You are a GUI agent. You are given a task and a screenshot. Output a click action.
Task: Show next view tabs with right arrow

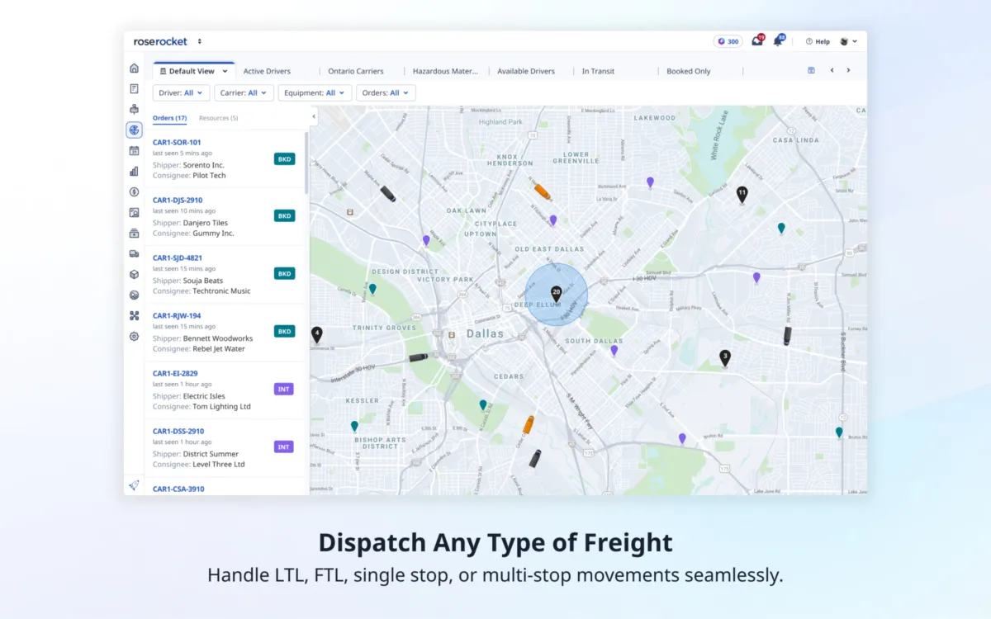coord(848,70)
